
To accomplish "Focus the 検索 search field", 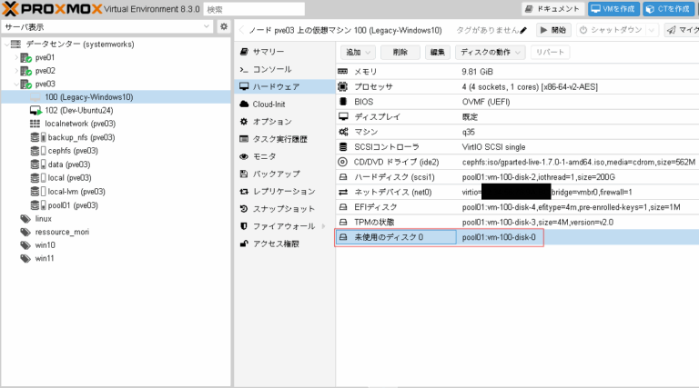I will [x=254, y=9].
